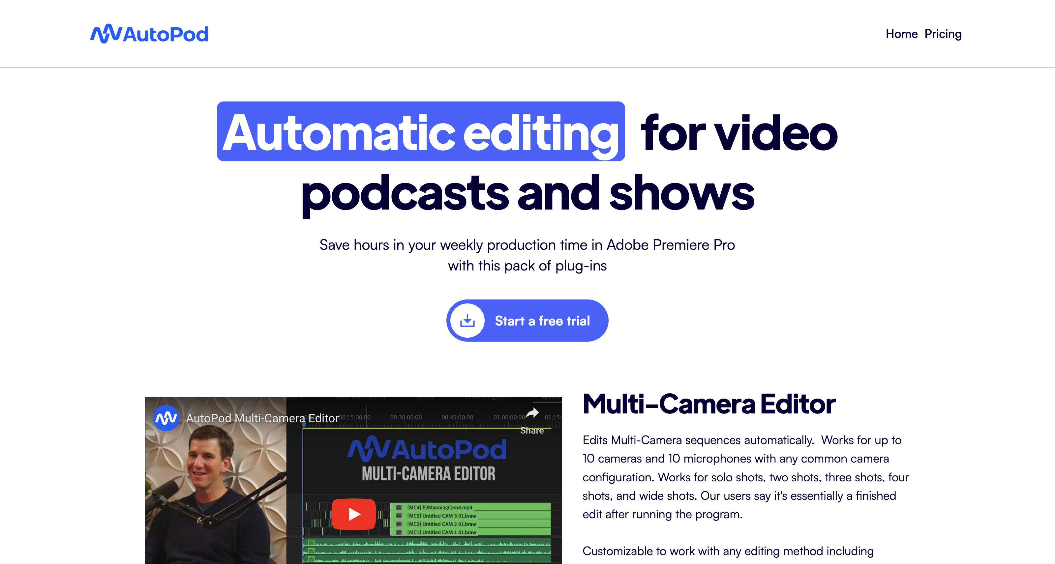Open the Home navigation link
The height and width of the screenshot is (564, 1055).
[901, 34]
